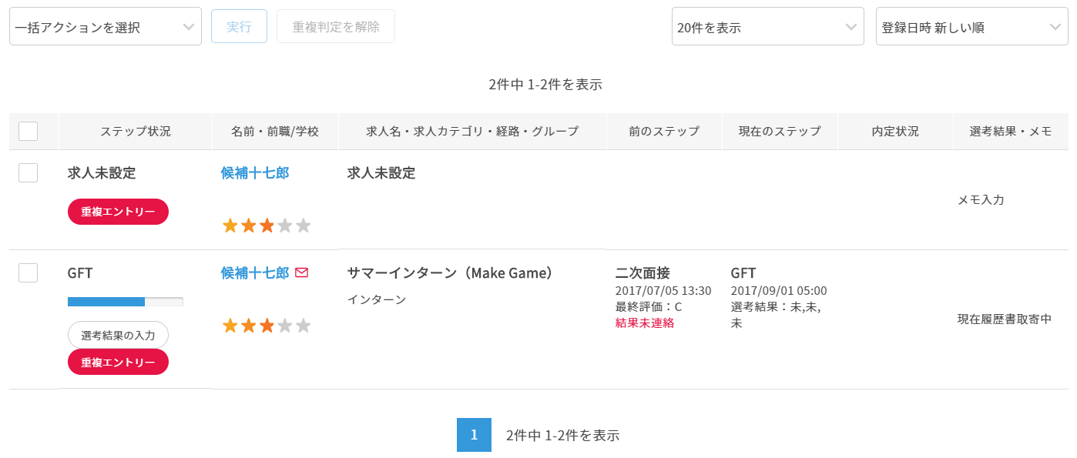The width and height of the screenshot is (1077, 458).
Task: Click third star in the 求人未設定 row rating
Action: coord(267,226)
